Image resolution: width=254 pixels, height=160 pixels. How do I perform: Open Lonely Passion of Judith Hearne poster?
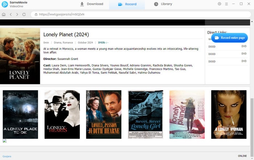104,114
